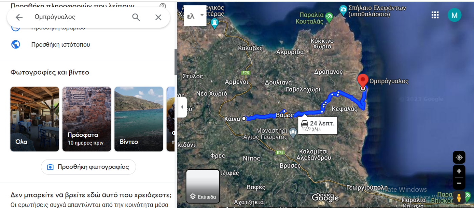
Task: Click the my-location target button
Action: click(459, 157)
